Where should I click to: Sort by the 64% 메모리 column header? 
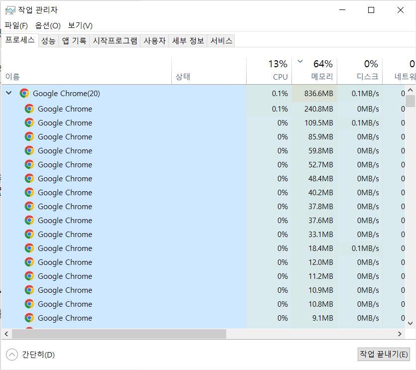coord(314,71)
